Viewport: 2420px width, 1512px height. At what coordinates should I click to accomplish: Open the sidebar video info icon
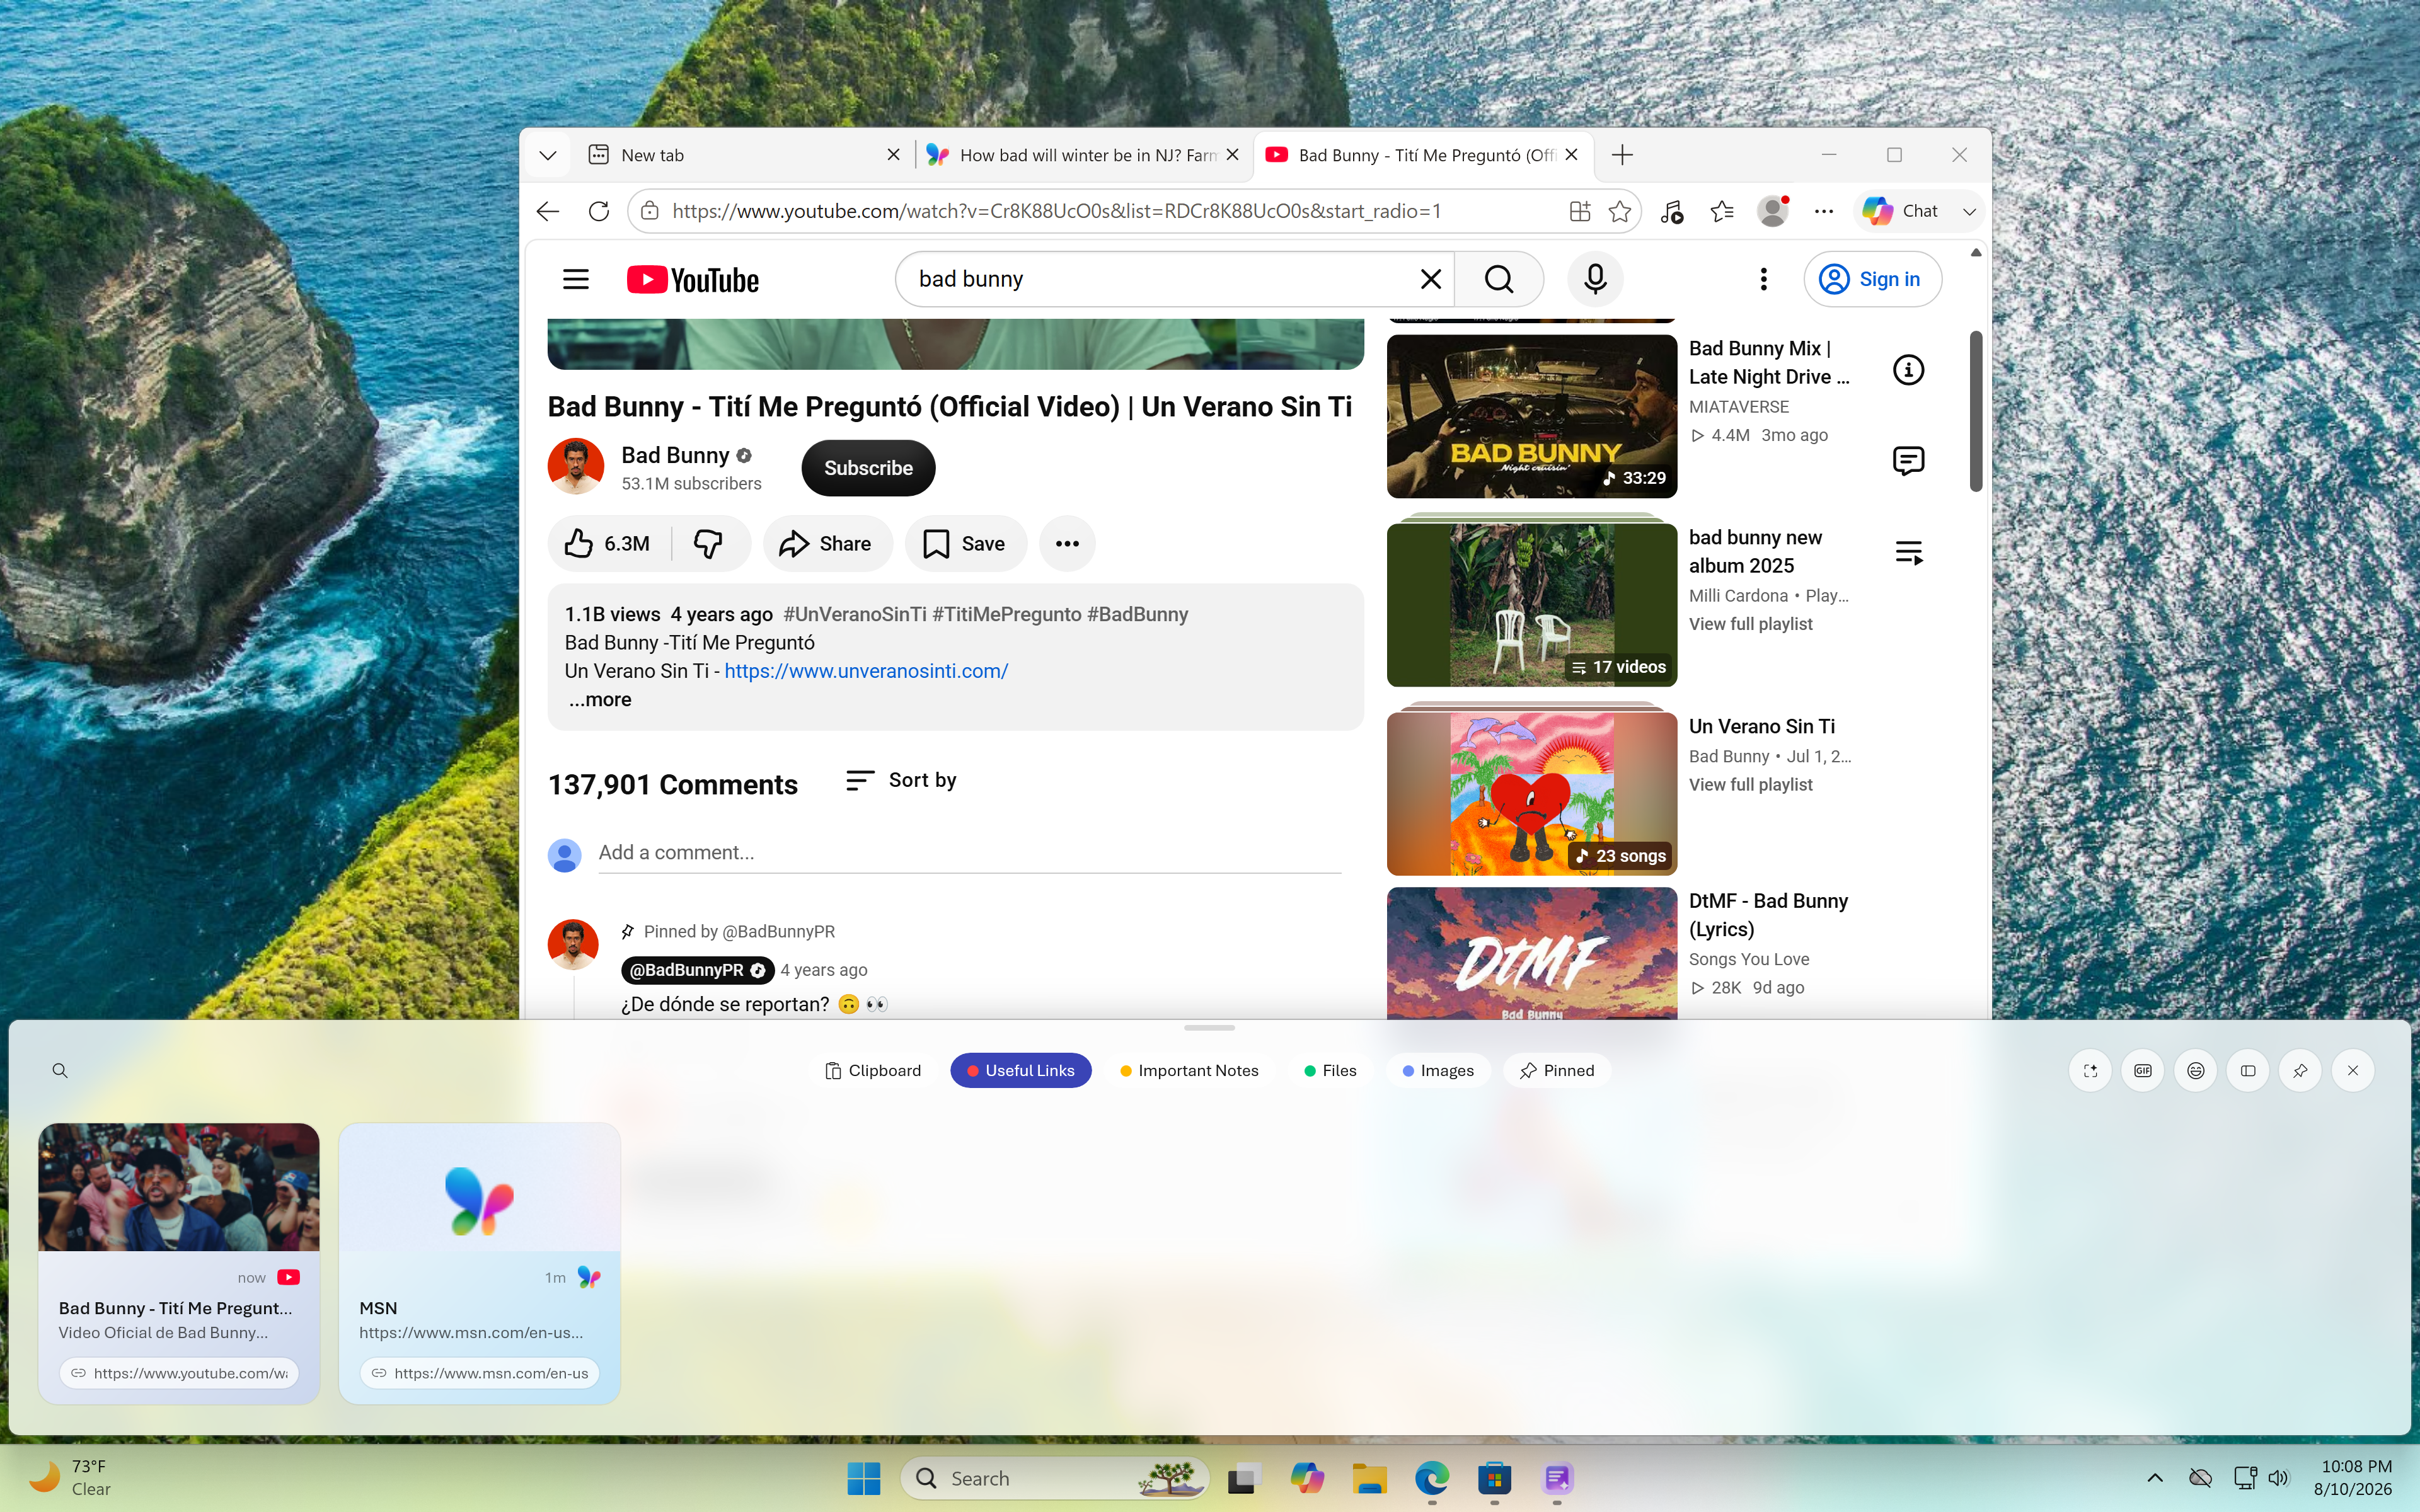click(x=1908, y=370)
